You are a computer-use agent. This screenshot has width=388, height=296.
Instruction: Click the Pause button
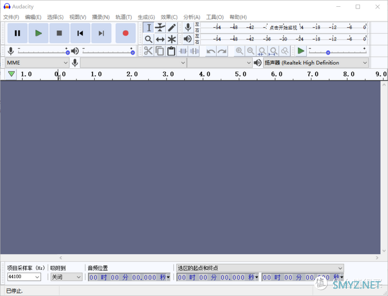[x=17, y=33]
